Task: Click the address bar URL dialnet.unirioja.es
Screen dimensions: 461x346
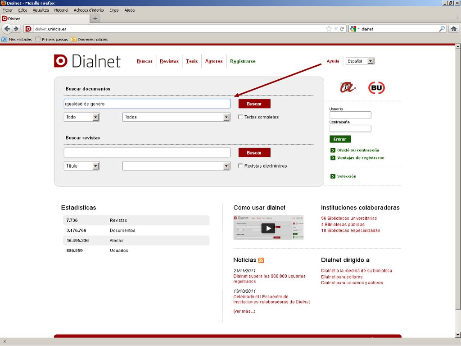Action: point(50,29)
